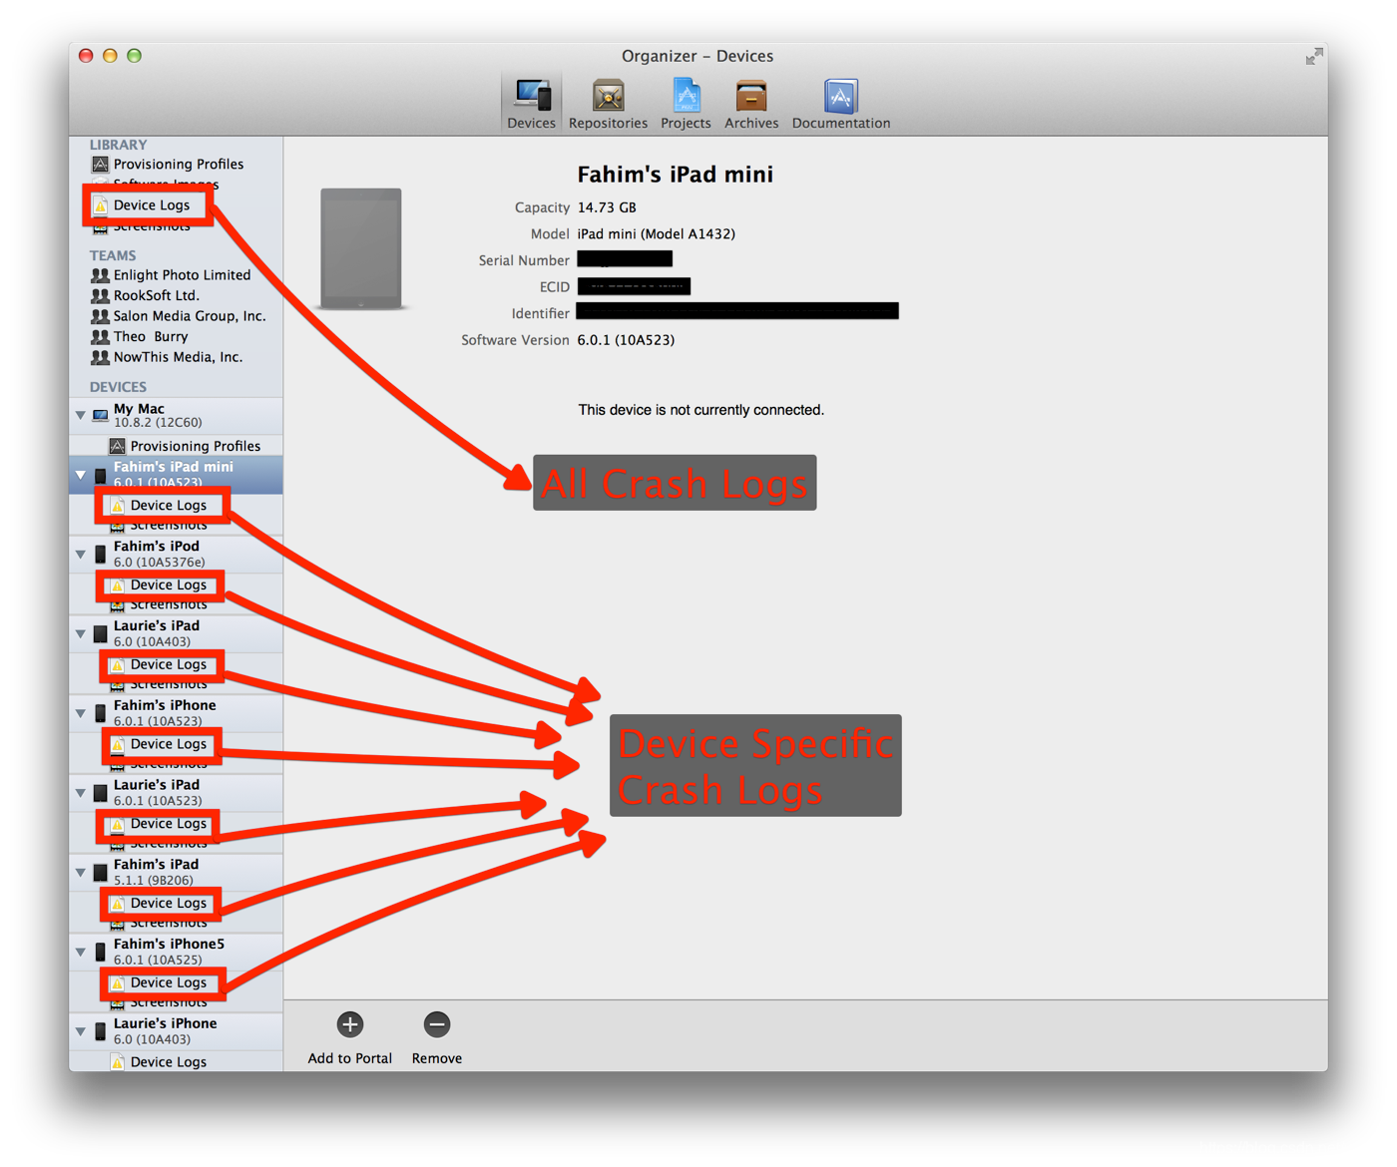
Task: Select Fahim's iPhone5 device
Action: tap(176, 951)
